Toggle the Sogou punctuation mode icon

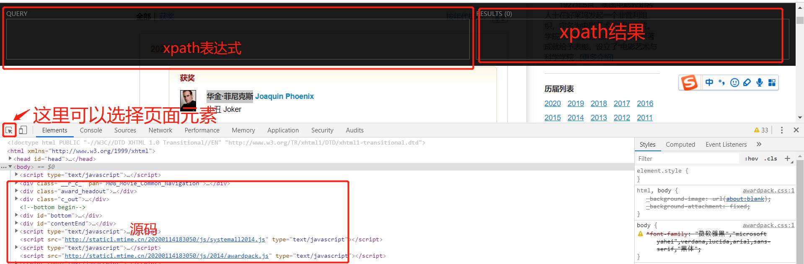(721, 83)
